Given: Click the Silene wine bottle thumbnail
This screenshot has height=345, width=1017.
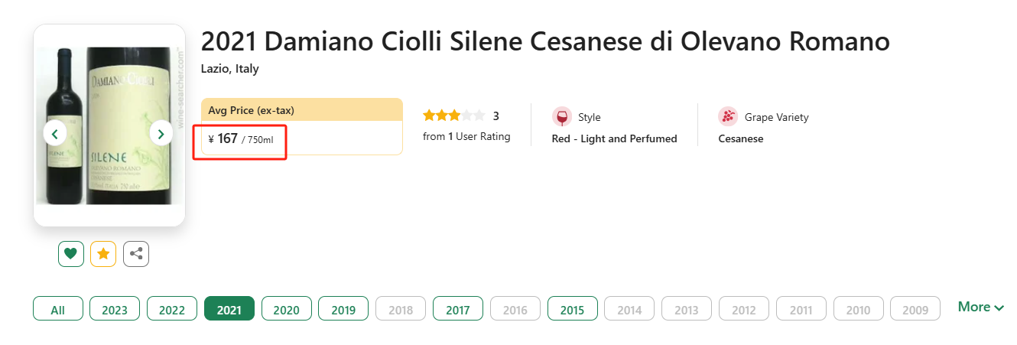Looking at the screenshot, I should tap(109, 126).
